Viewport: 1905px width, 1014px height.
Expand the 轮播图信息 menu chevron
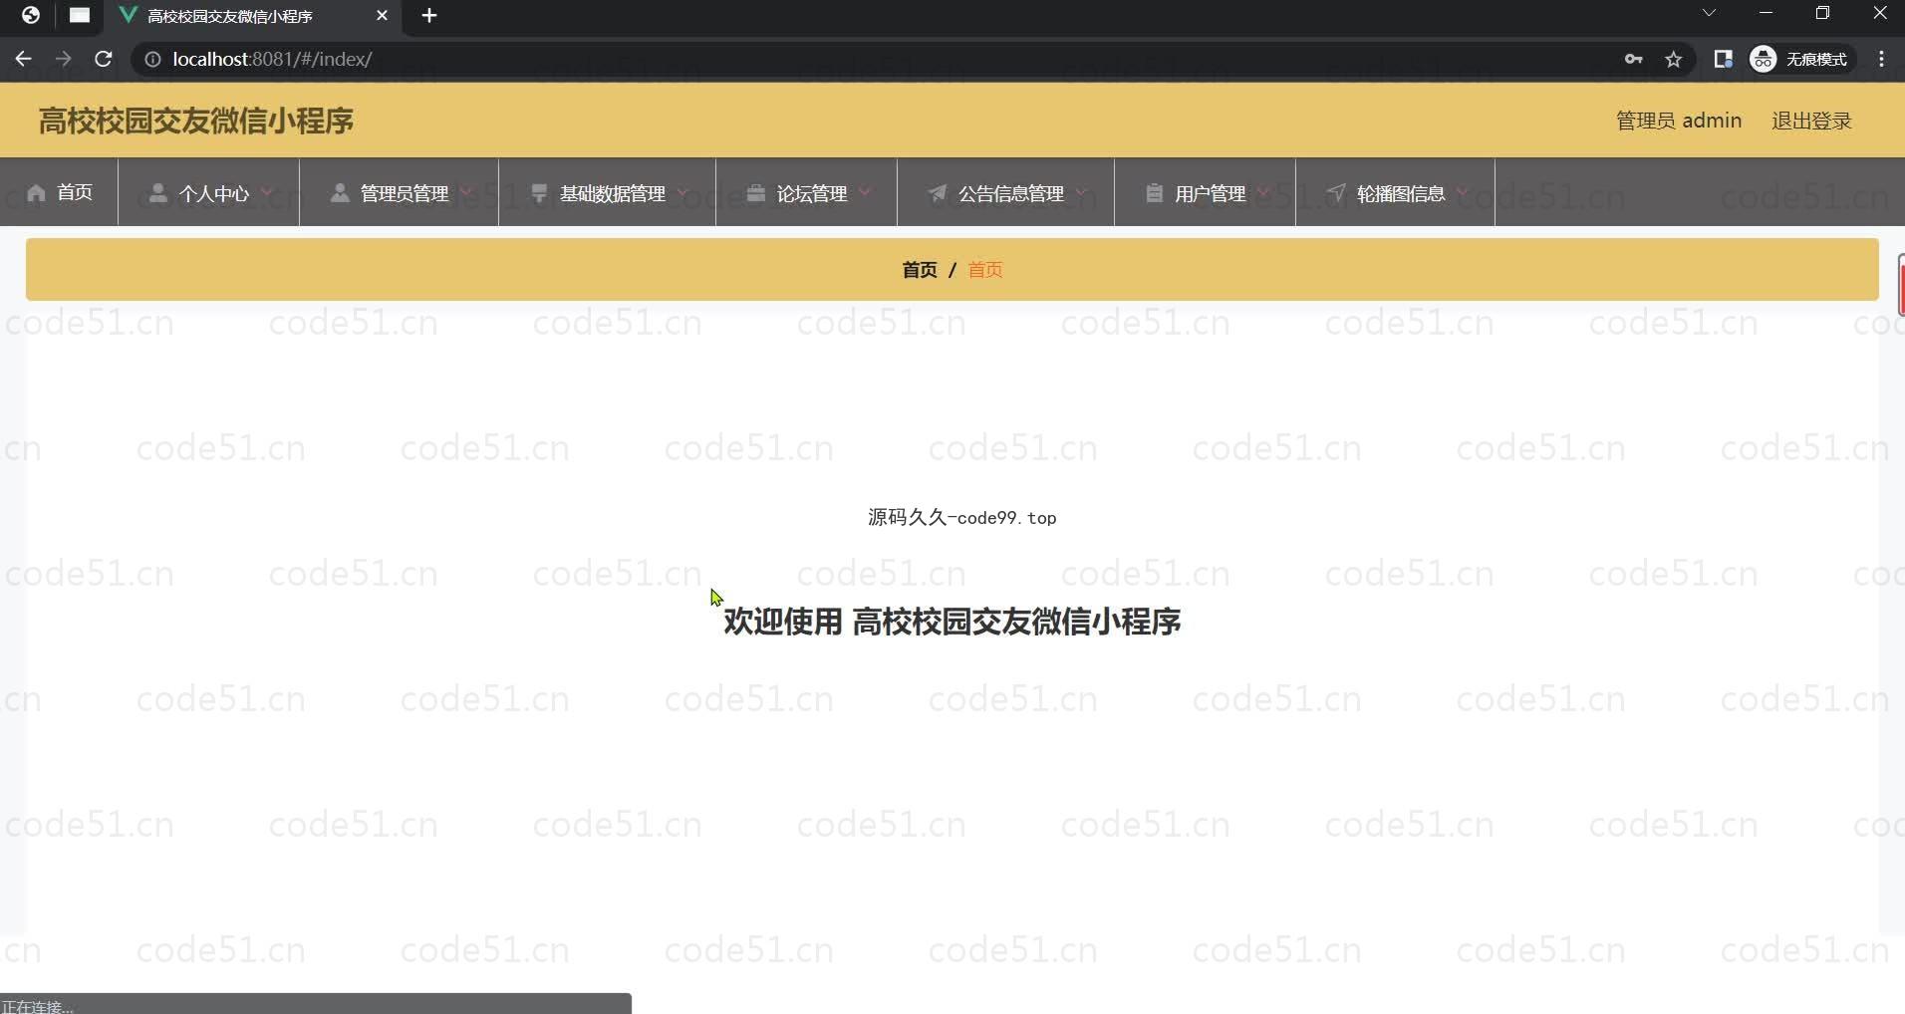[x=1462, y=191]
